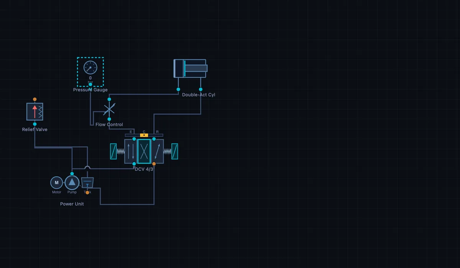Click the yellow DCV lever position handle
This screenshot has width=460, height=268.
click(x=144, y=135)
